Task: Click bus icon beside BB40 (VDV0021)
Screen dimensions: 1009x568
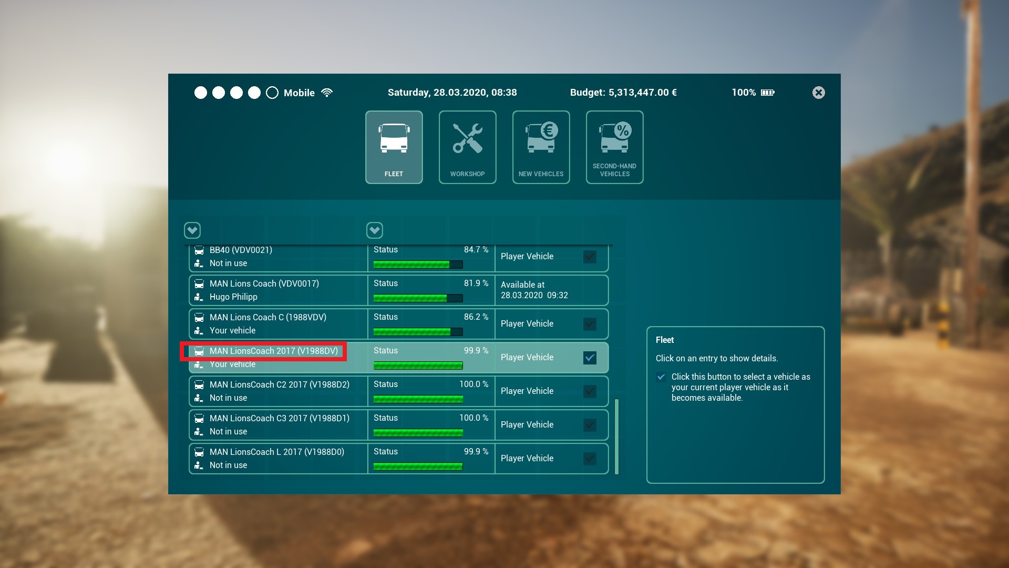Action: coord(199,250)
